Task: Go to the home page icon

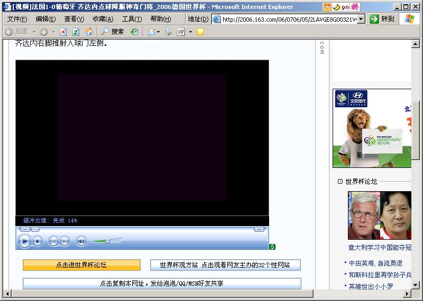Action: pos(89,32)
